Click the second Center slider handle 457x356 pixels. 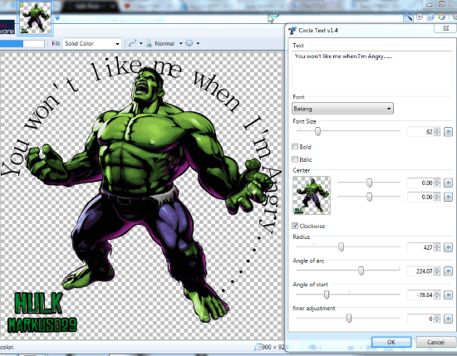(369, 197)
